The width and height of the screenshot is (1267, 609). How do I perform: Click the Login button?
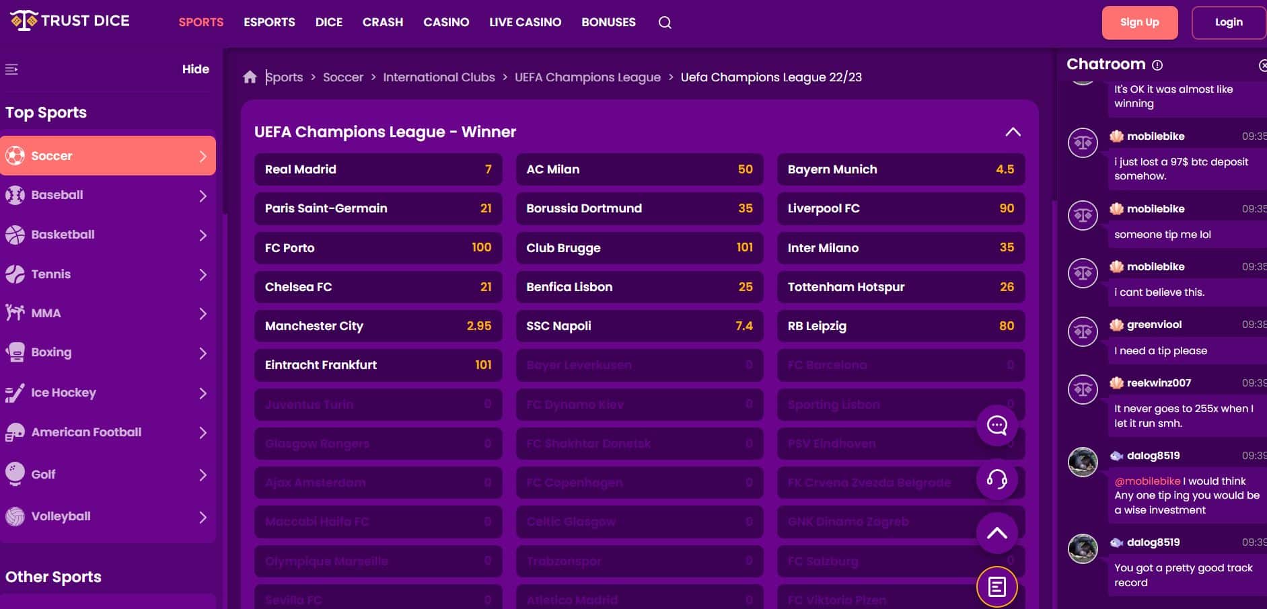(1228, 22)
